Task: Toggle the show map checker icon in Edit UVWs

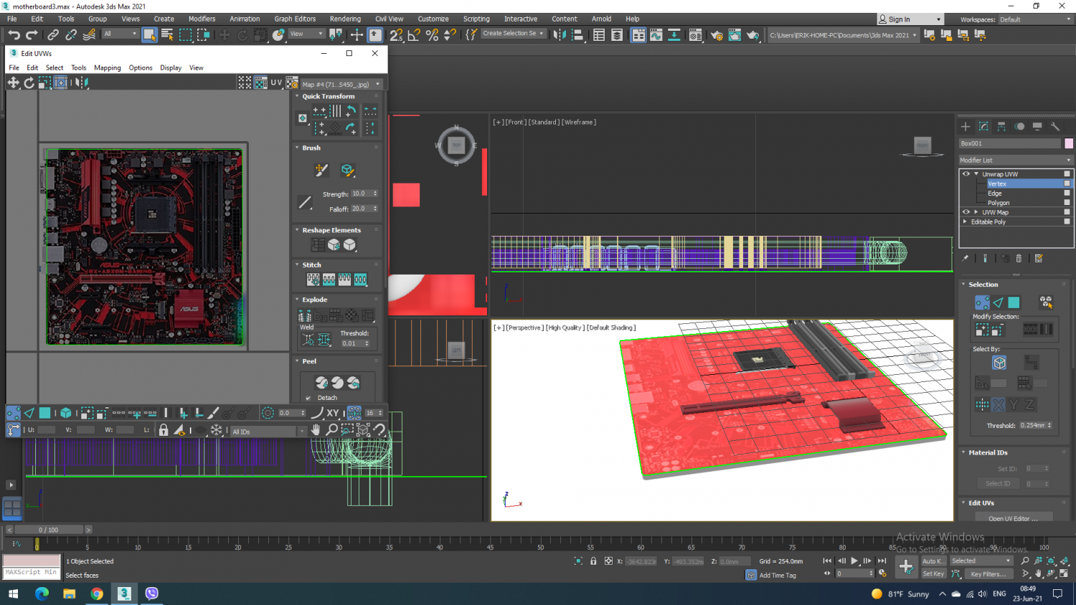Action: point(260,83)
